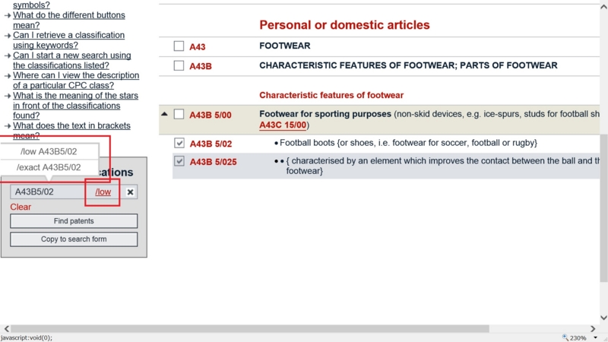Open 'What is the meaning of the stars' link
Image resolution: width=608 pixels, height=342 pixels.
(75, 106)
